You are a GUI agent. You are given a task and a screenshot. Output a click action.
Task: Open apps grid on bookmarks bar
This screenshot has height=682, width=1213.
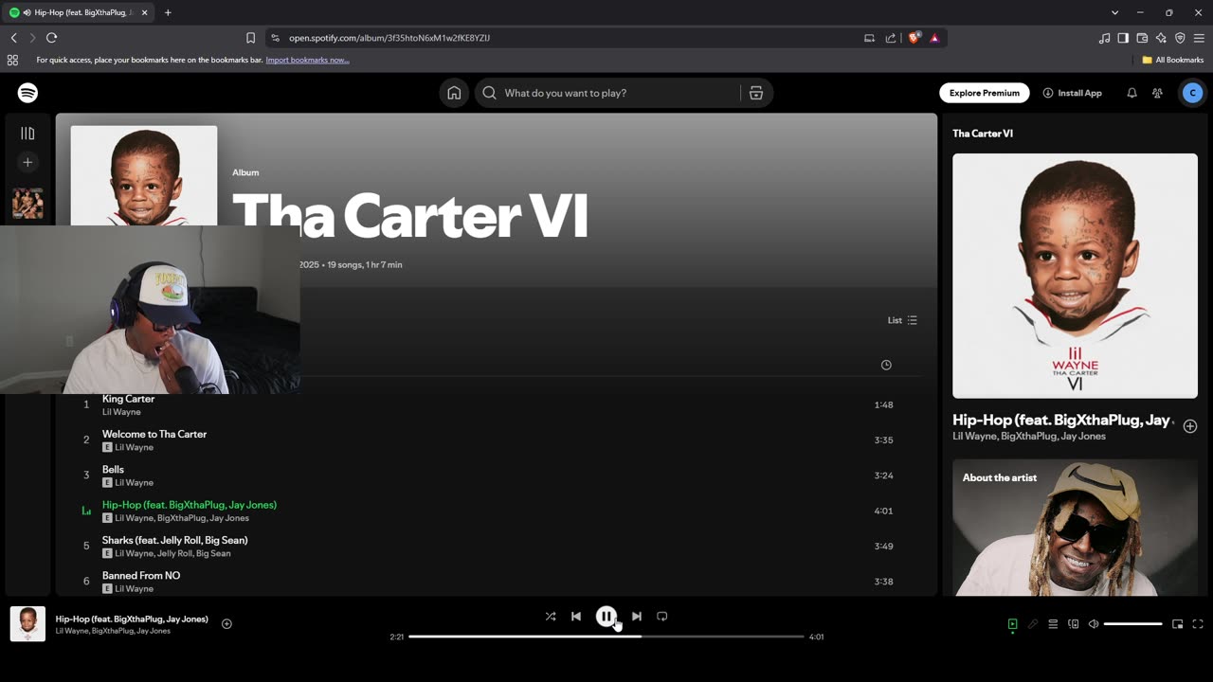(12, 60)
